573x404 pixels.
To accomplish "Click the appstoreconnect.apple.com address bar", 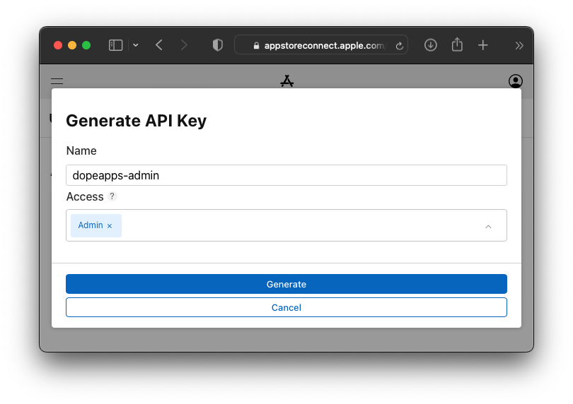I will point(321,45).
